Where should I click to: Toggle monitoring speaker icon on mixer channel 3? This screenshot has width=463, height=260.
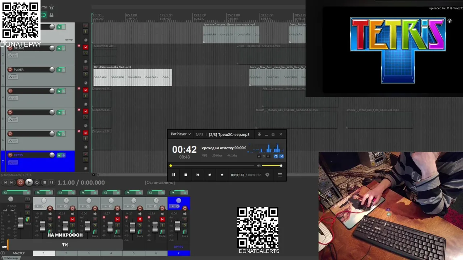pyautogui.click(x=95, y=214)
